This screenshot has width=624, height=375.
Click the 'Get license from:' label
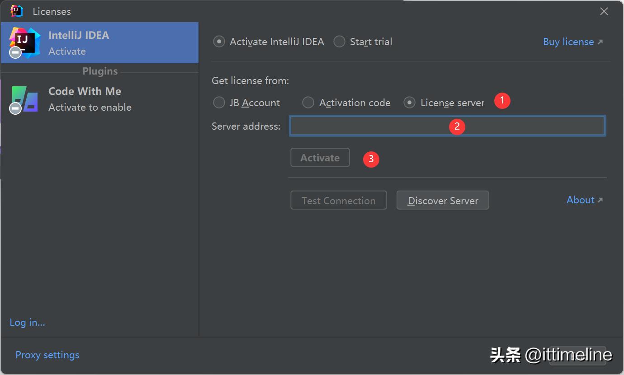tap(251, 80)
